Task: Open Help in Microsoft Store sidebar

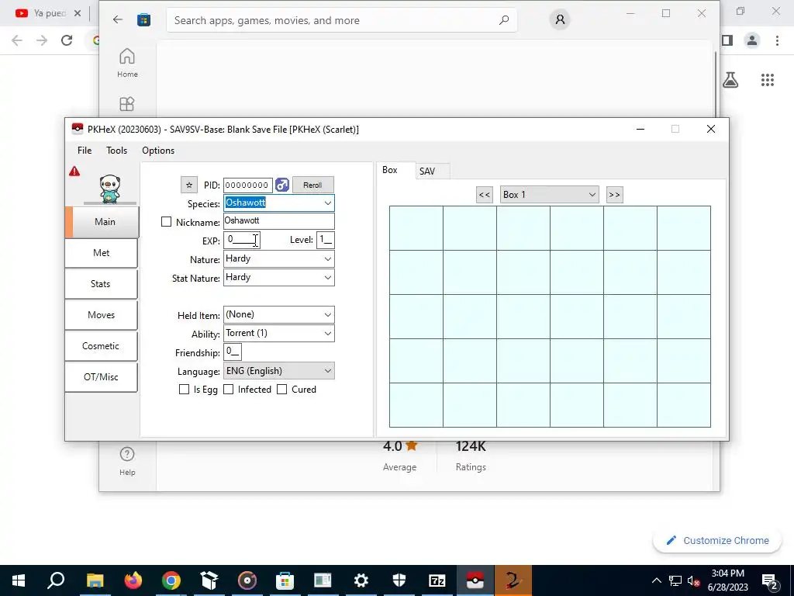Action: [127, 461]
